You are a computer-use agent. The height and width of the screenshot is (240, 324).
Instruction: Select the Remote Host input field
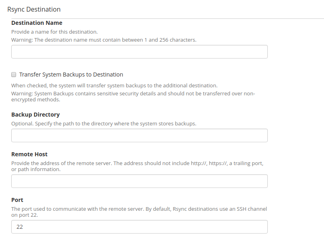point(139,181)
